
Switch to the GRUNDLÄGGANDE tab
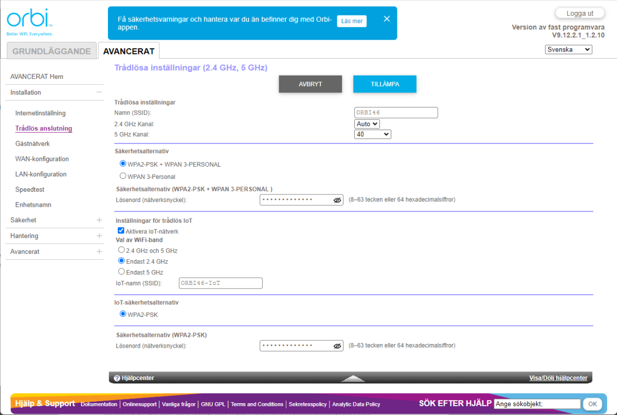(51, 51)
